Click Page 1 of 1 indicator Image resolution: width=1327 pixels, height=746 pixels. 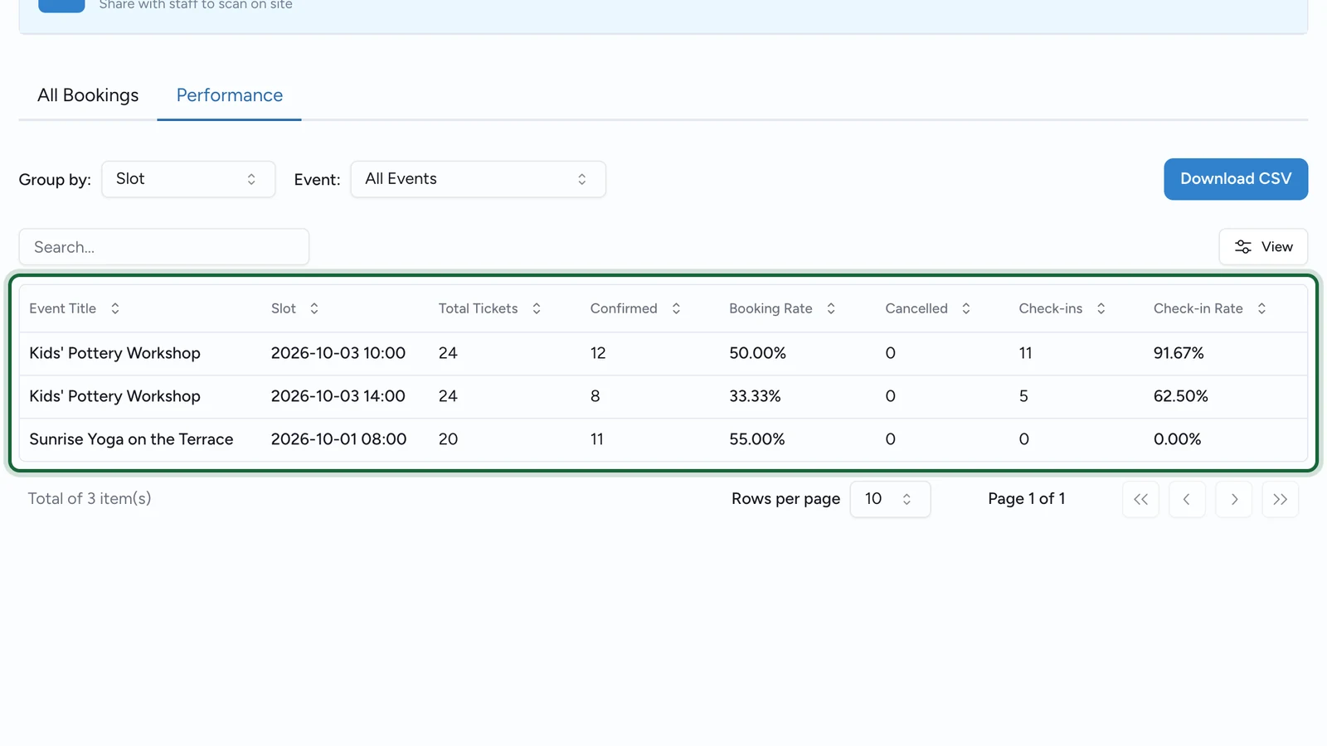[x=1027, y=498]
